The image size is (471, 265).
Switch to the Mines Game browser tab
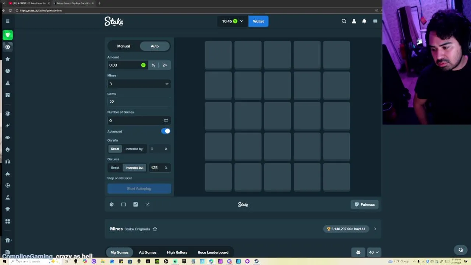point(73,3)
